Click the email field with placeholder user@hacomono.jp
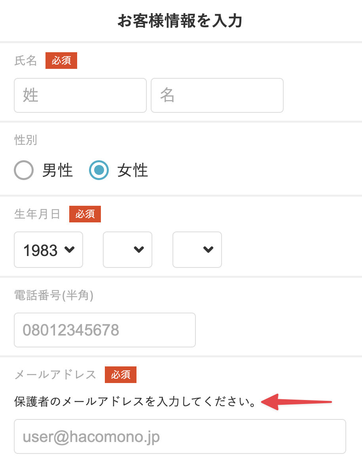This screenshot has height=459, width=362. coord(180,436)
